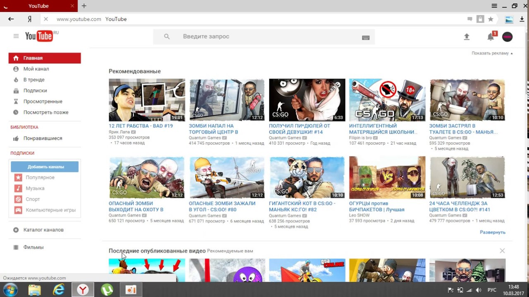Viewport: 529px width, 297px height.
Task: Open Yandex browser menu lines icon
Action: (x=494, y=6)
